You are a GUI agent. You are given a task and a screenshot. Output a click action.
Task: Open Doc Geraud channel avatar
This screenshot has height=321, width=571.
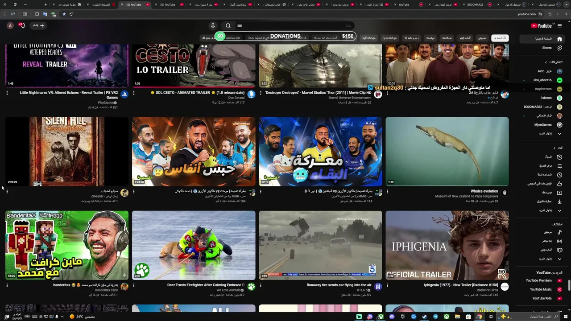251,95
